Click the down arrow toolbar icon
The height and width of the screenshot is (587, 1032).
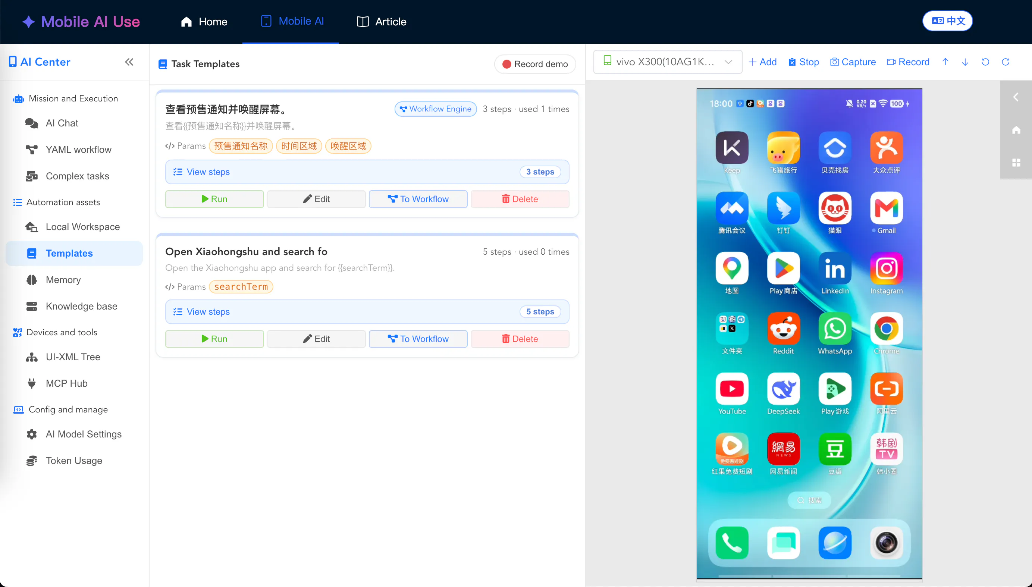coord(966,62)
